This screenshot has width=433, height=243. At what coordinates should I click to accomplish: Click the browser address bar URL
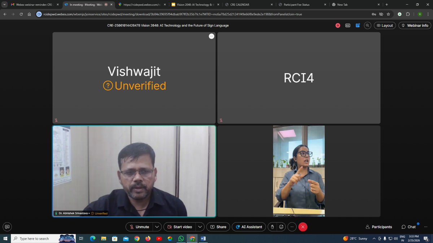(x=172, y=14)
